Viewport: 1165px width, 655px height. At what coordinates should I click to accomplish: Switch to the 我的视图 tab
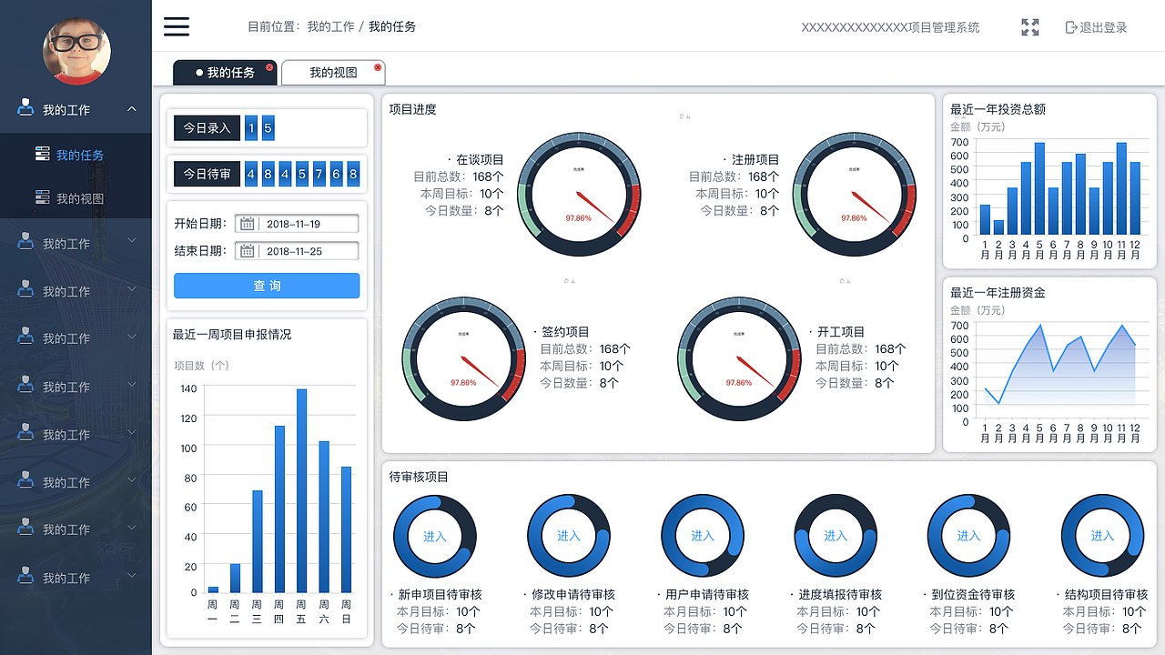(333, 73)
